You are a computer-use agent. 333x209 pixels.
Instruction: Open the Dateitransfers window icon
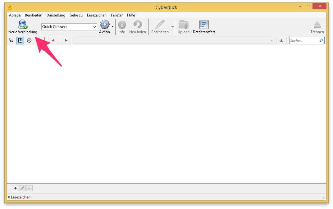tap(204, 25)
